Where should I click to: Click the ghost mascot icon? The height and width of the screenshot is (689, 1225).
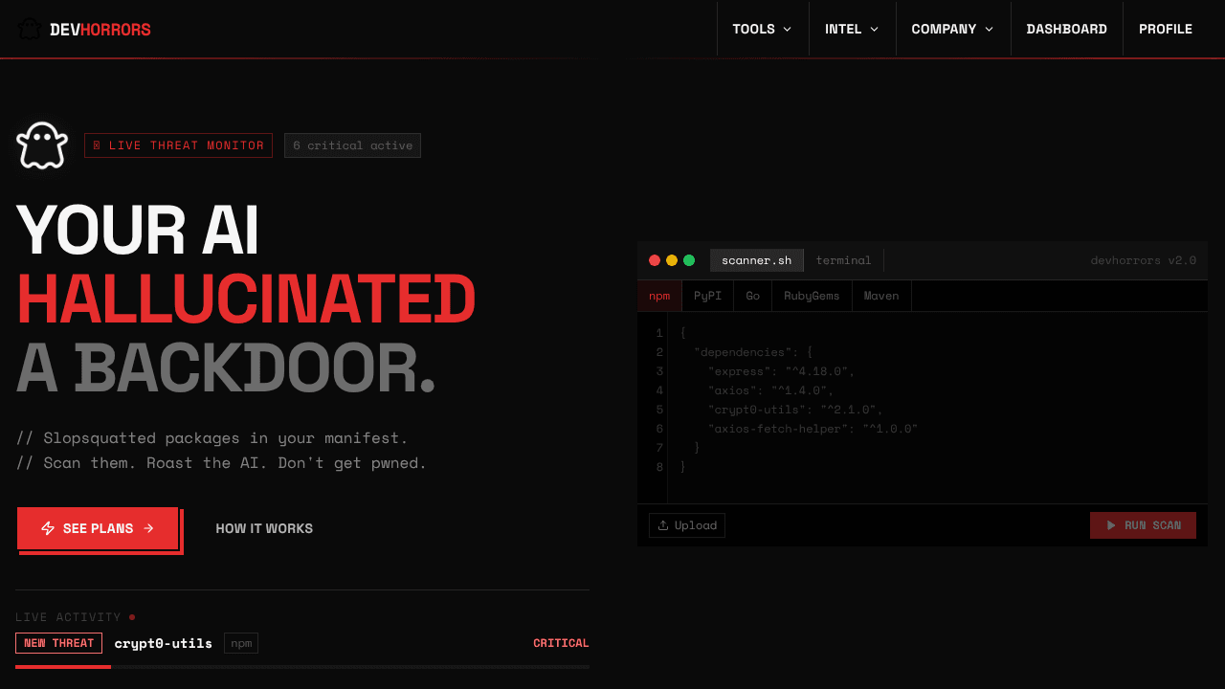(x=42, y=145)
